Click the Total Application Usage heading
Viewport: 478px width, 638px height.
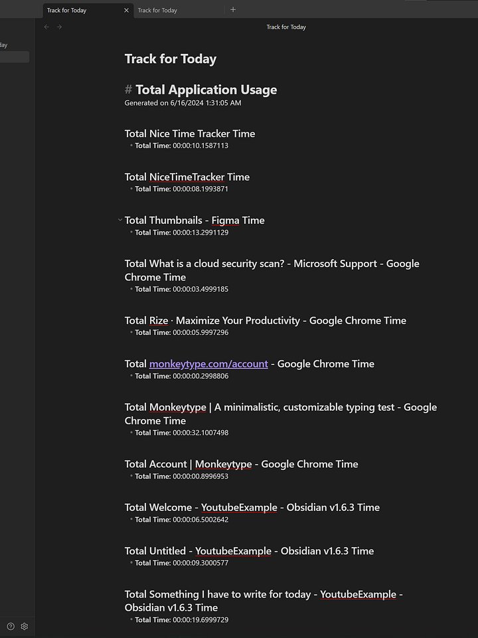point(206,90)
